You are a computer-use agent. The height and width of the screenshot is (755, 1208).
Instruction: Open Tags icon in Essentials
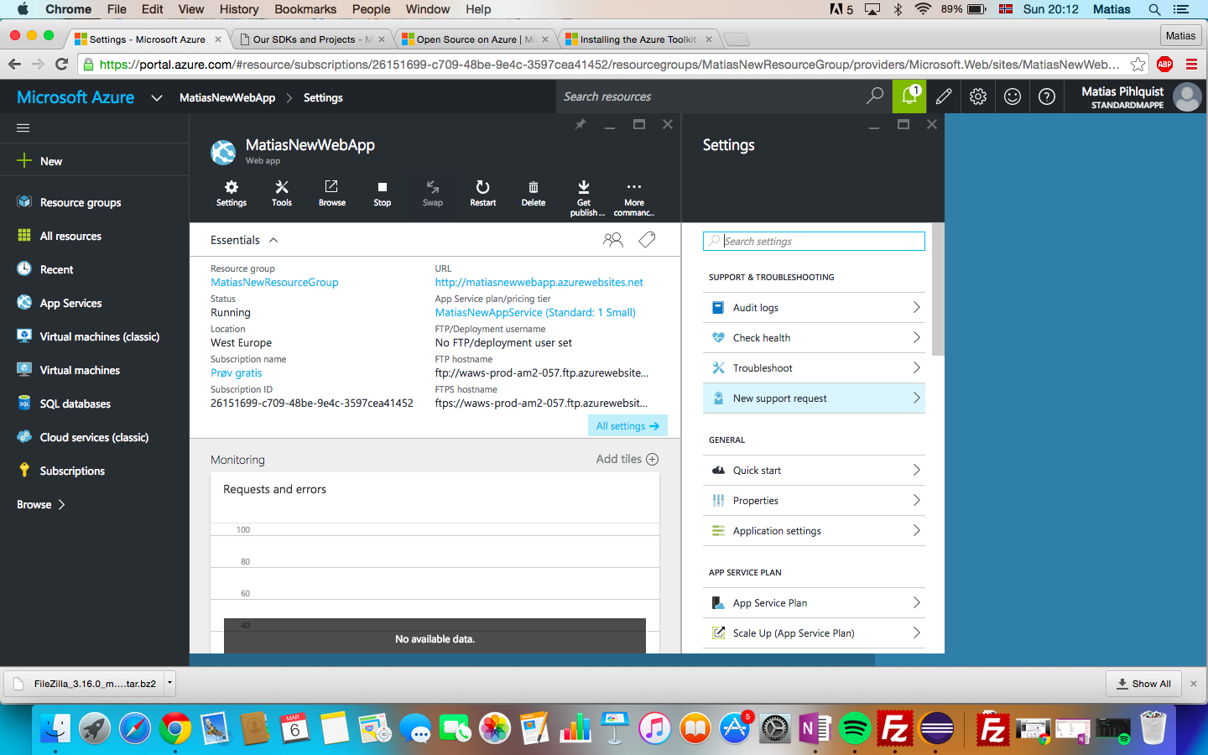coord(647,240)
